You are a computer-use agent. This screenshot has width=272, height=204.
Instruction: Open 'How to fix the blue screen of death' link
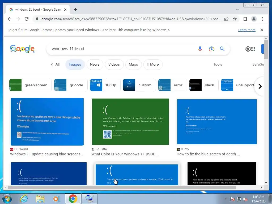208,154
